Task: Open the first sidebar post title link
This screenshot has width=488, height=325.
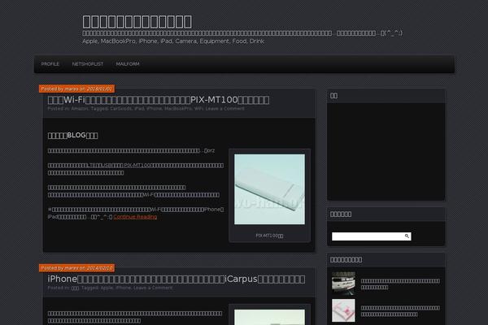Action: click(400, 284)
